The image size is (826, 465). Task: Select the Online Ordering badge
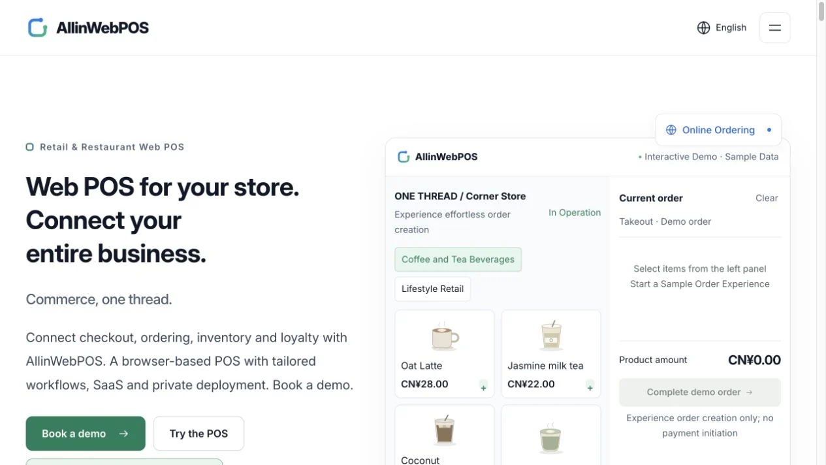click(x=718, y=130)
